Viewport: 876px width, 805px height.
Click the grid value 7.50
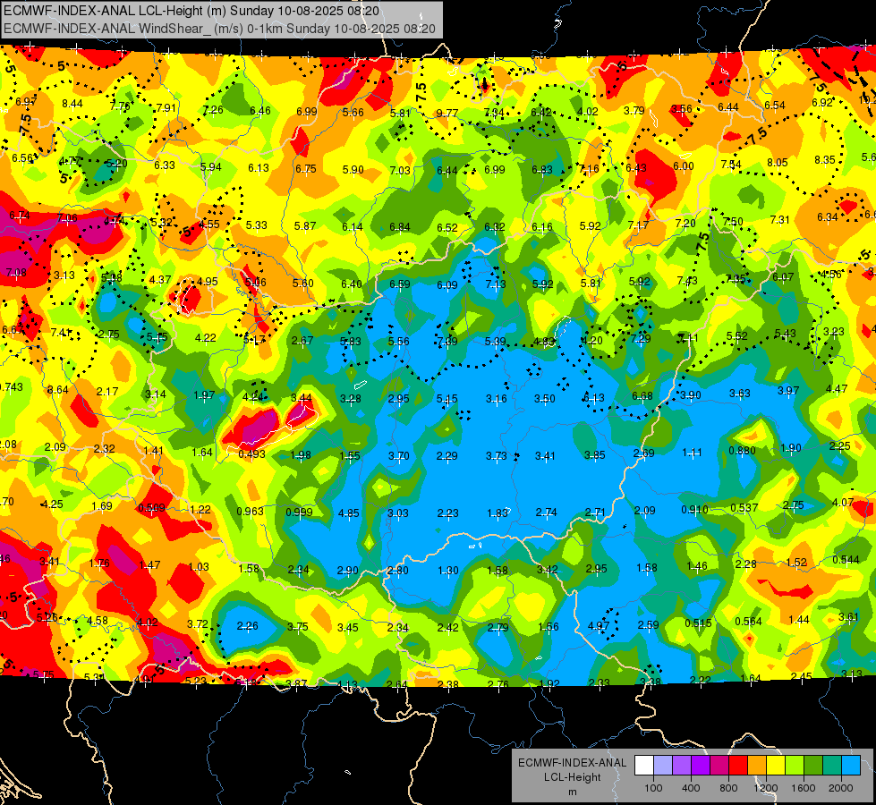tap(733, 222)
